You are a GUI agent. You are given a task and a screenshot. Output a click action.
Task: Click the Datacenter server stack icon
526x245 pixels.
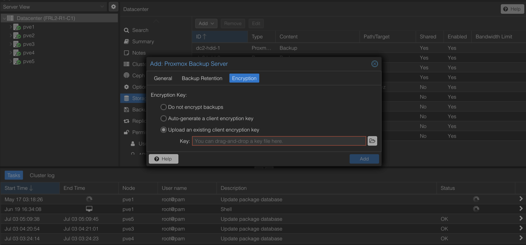click(10, 18)
